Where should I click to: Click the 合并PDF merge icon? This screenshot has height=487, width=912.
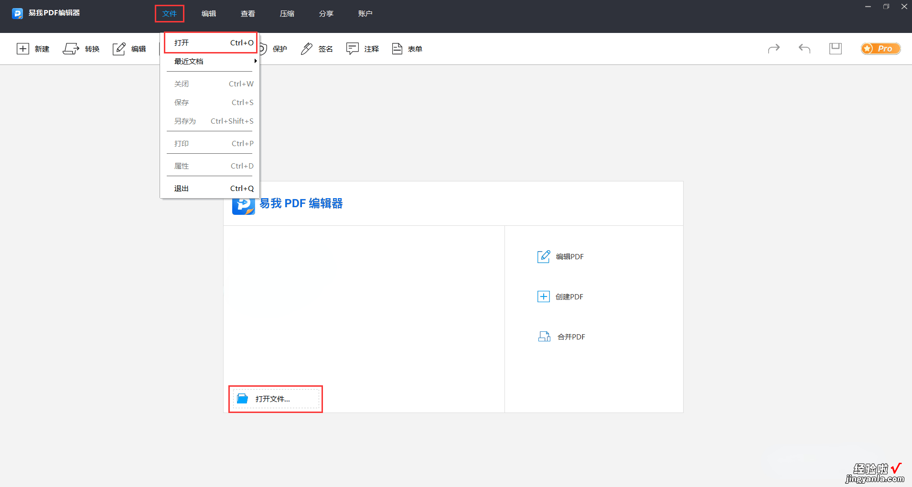(544, 337)
